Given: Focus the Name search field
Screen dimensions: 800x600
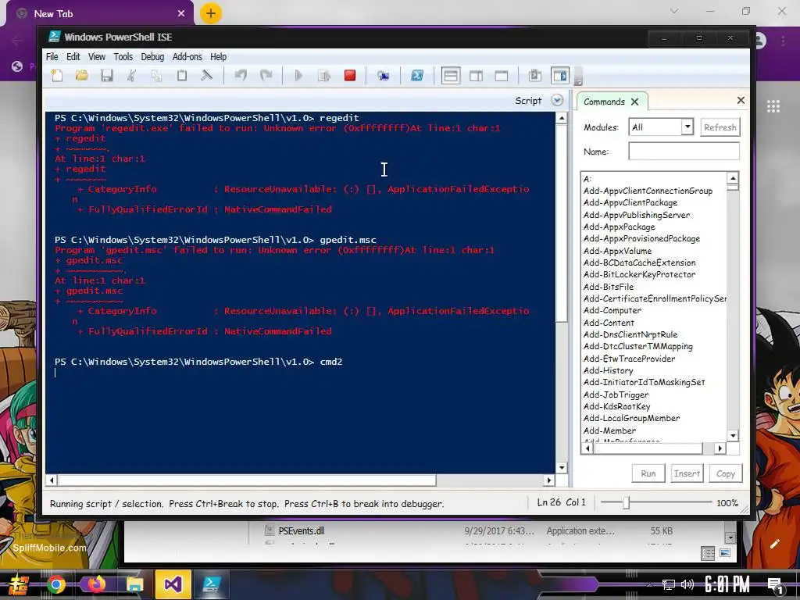Looking at the screenshot, I should click(x=684, y=151).
